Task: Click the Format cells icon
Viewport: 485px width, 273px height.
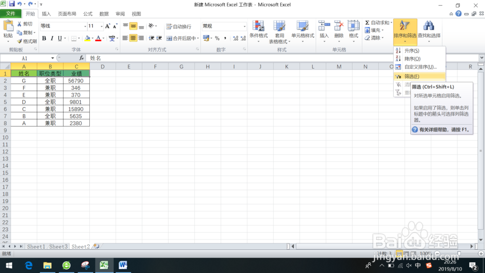Action: pyautogui.click(x=353, y=26)
